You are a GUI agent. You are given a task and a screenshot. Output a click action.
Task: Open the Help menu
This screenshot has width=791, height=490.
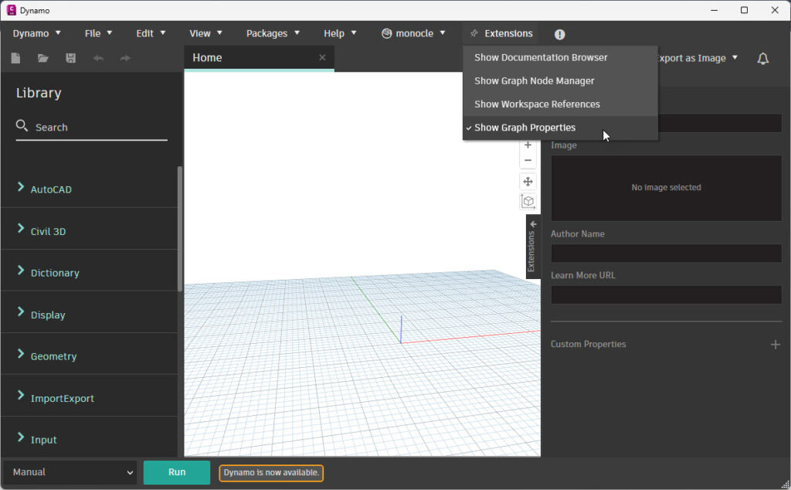coord(340,33)
